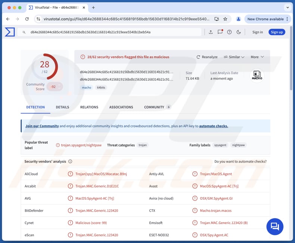Screen dimensions: 295x243
Task: Click the alert icon in the Emsisoft row
Action: 195,223
